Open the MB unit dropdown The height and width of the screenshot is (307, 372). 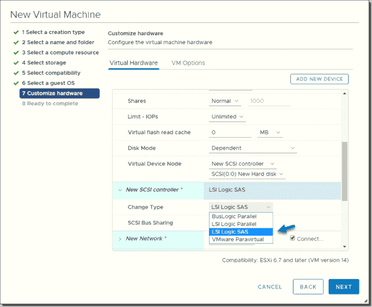click(270, 132)
